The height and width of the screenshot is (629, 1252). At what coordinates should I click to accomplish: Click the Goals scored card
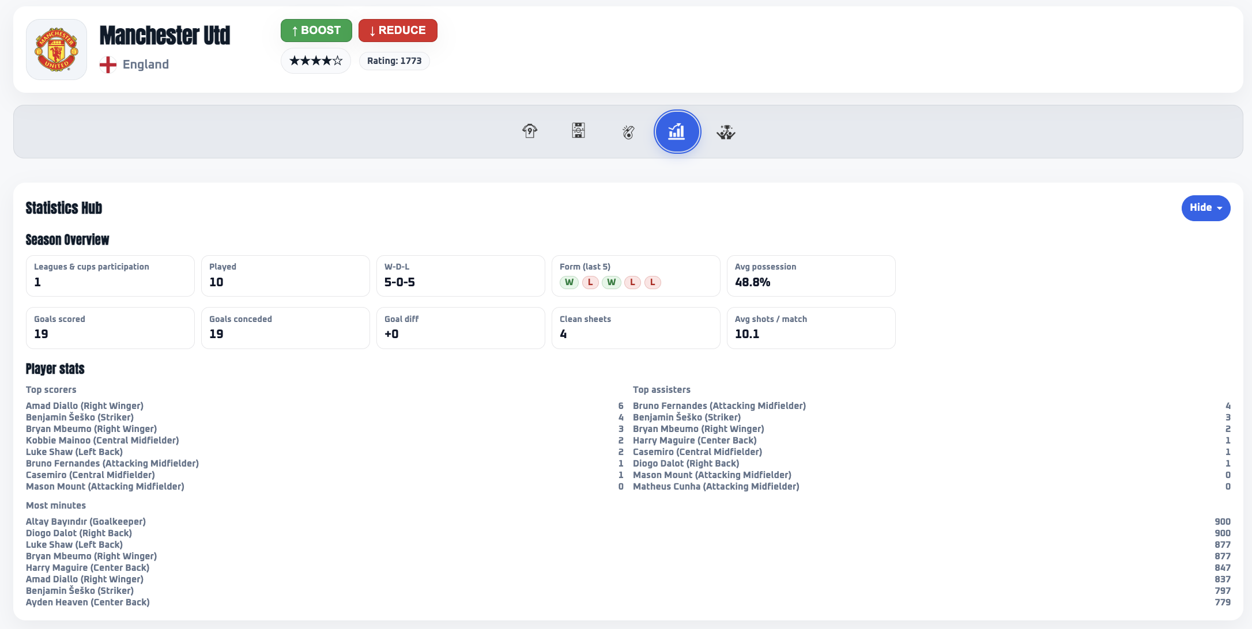point(110,328)
